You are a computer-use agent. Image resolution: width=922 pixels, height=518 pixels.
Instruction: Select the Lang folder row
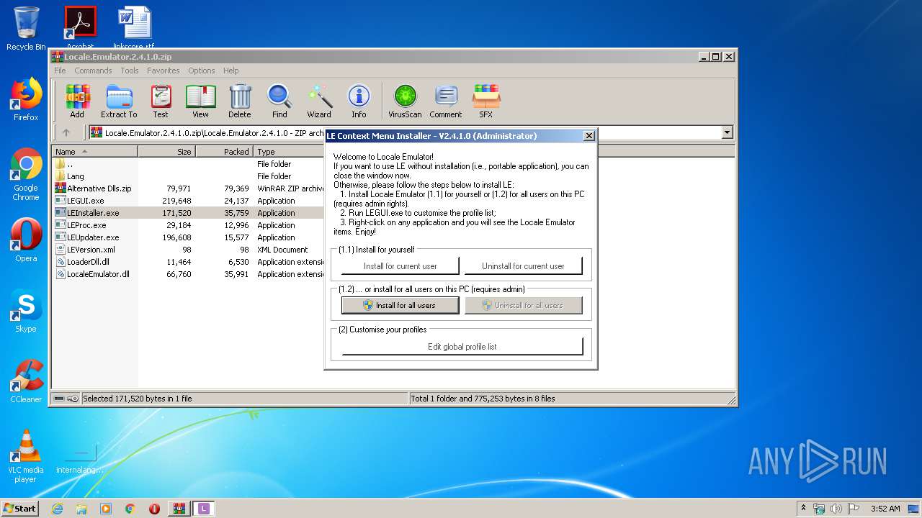[x=188, y=176]
